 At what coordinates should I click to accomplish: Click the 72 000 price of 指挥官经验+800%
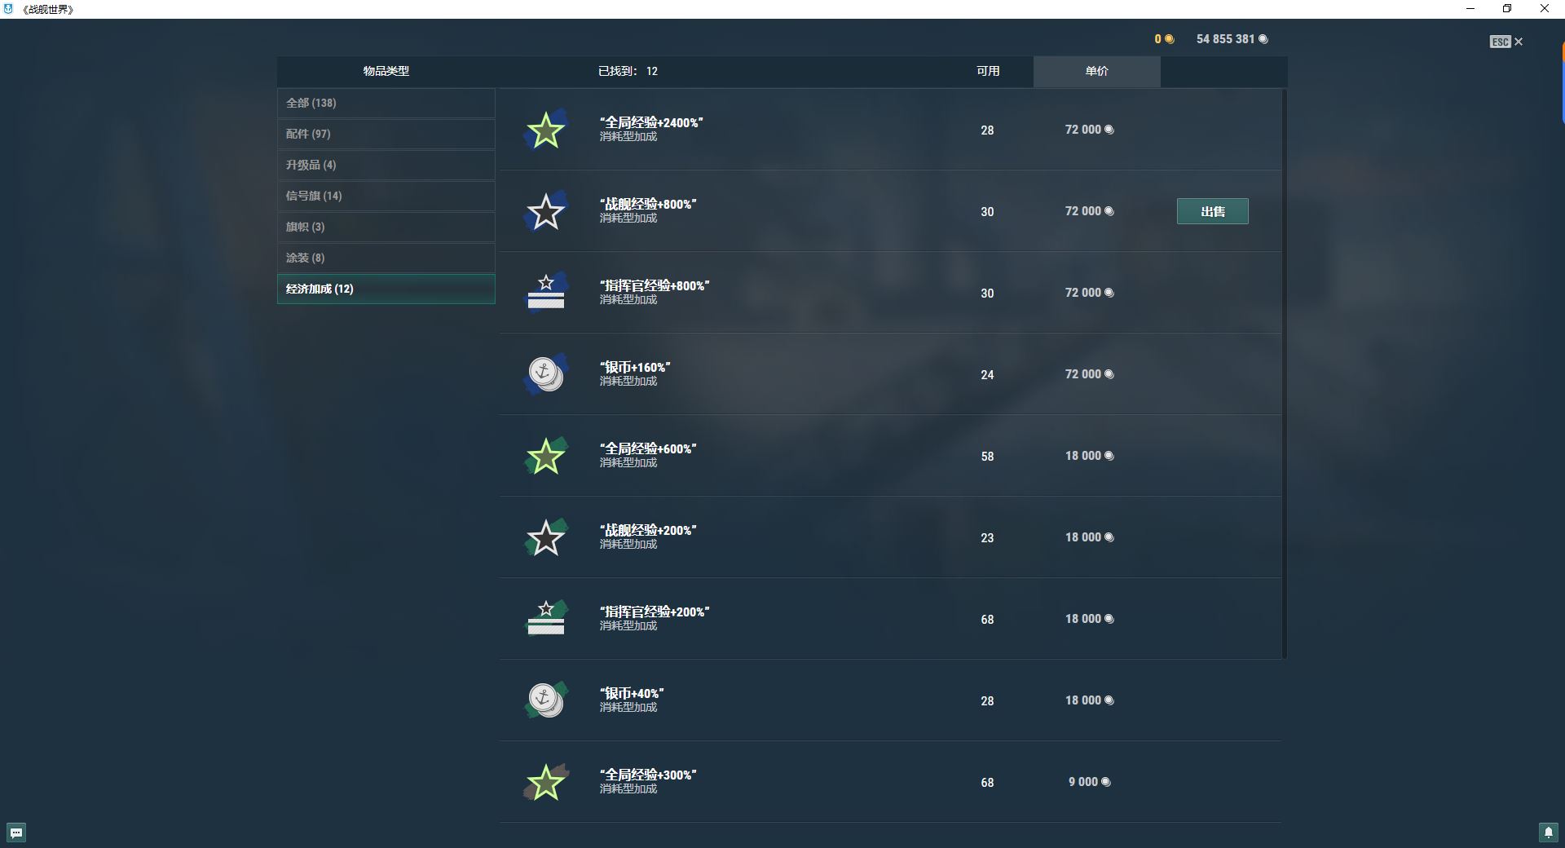point(1082,293)
